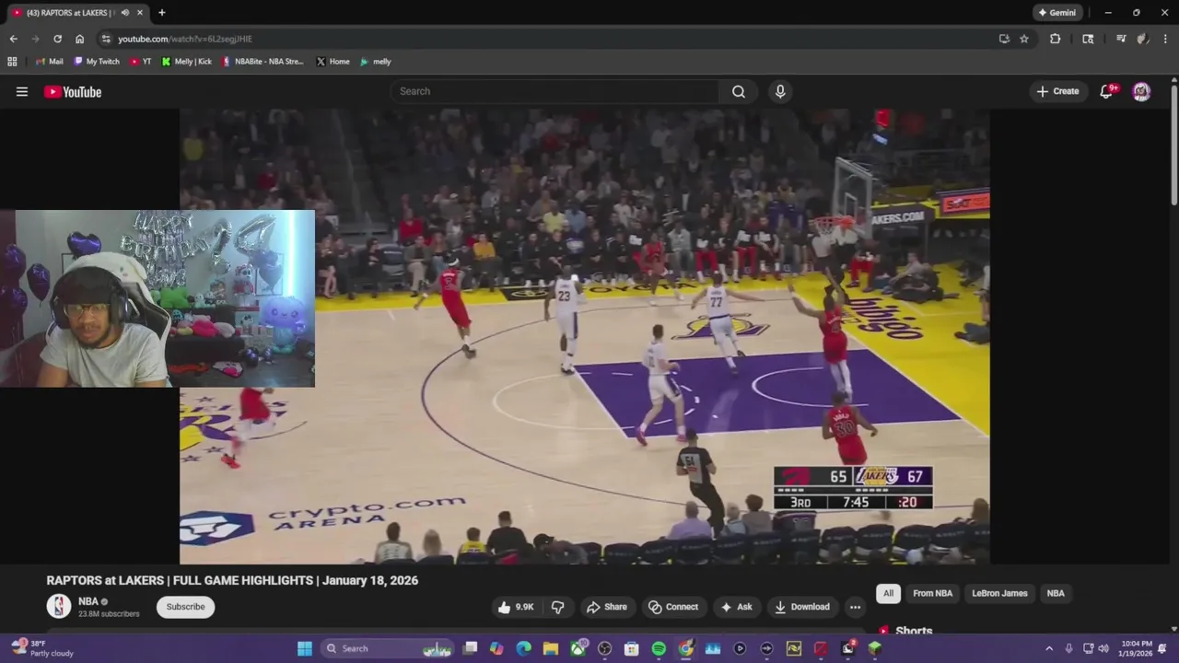Open the Chrome three-dot menu
The image size is (1179, 663).
(1166, 39)
